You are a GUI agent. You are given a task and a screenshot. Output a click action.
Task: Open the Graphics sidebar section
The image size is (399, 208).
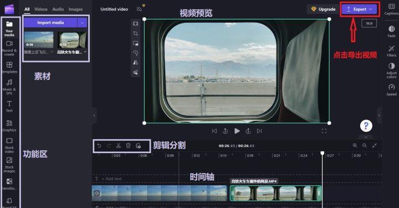(9, 126)
